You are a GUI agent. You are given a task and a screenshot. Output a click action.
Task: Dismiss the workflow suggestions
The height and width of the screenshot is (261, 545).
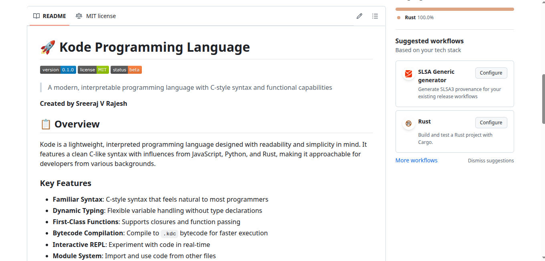[491, 161]
